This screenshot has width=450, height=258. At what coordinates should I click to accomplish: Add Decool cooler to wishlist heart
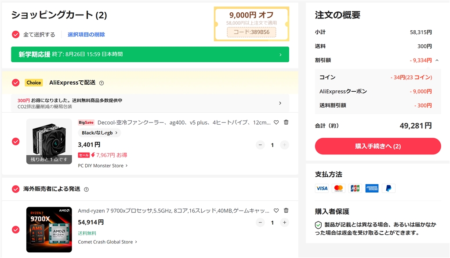click(x=276, y=122)
